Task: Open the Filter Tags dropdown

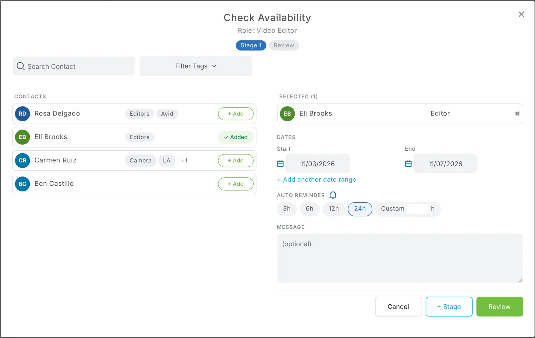Action: [x=196, y=66]
